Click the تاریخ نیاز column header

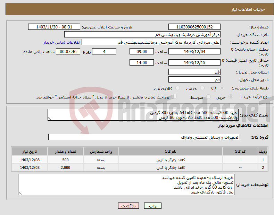[x=30, y=152]
